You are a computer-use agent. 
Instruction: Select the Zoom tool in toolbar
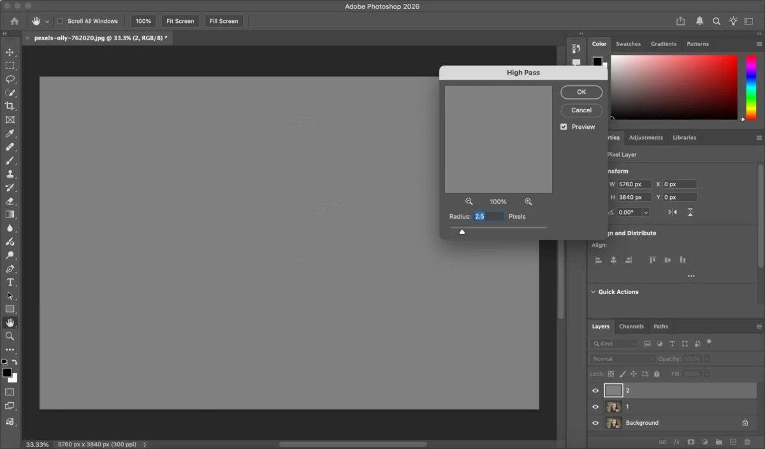click(x=10, y=336)
